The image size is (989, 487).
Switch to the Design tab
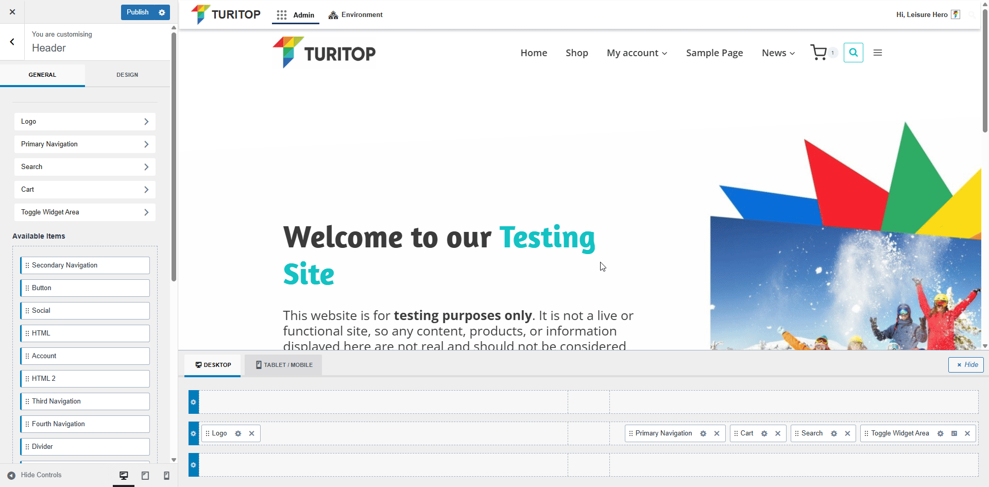coord(127,75)
